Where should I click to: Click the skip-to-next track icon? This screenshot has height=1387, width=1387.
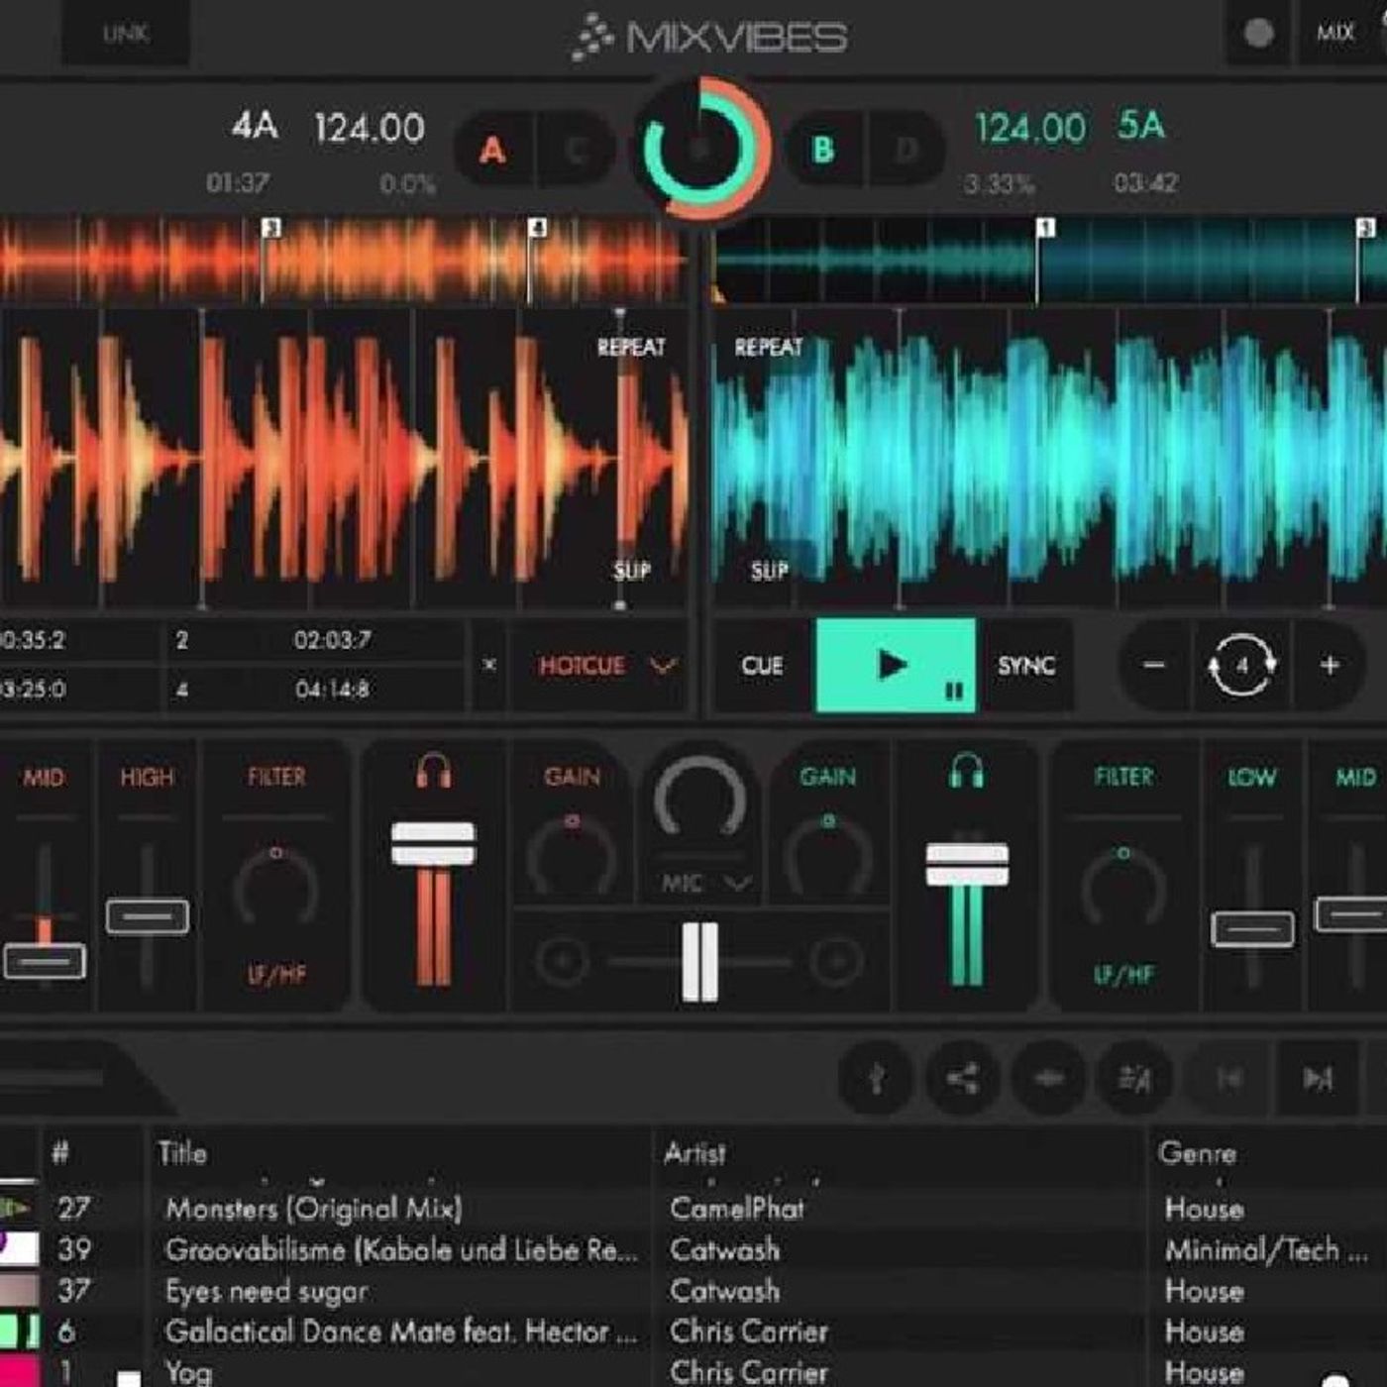click(1317, 1078)
